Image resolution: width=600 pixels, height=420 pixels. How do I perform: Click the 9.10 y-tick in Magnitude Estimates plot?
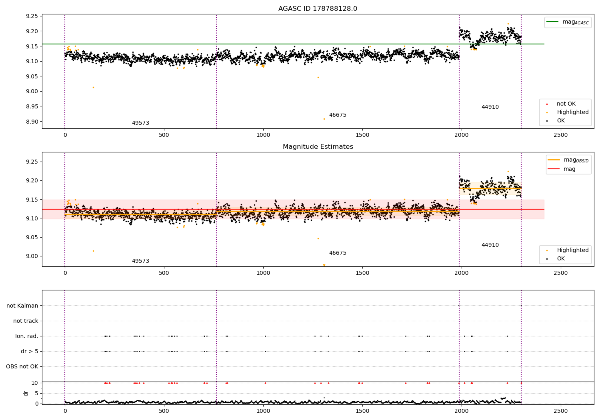(32, 218)
